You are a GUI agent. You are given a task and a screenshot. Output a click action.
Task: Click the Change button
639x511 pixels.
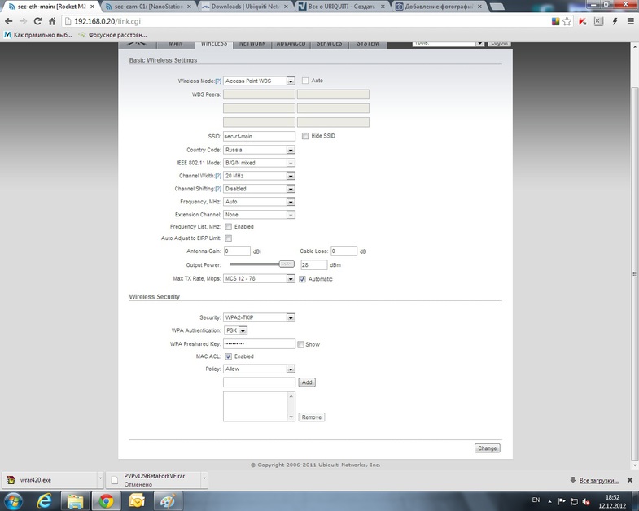click(488, 448)
